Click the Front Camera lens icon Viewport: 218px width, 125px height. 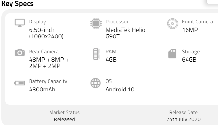(x=172, y=24)
